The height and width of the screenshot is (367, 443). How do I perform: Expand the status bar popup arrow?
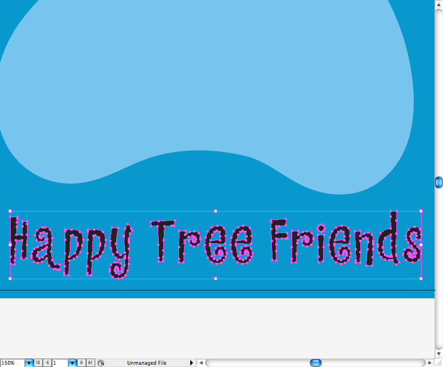tap(191, 363)
